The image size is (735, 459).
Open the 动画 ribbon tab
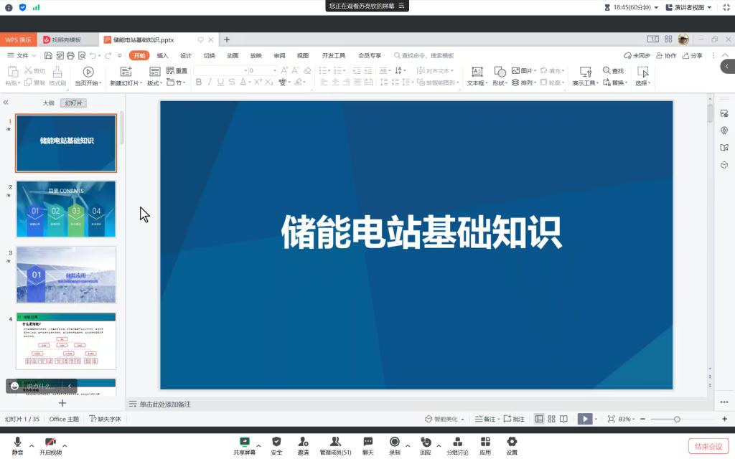233,55
